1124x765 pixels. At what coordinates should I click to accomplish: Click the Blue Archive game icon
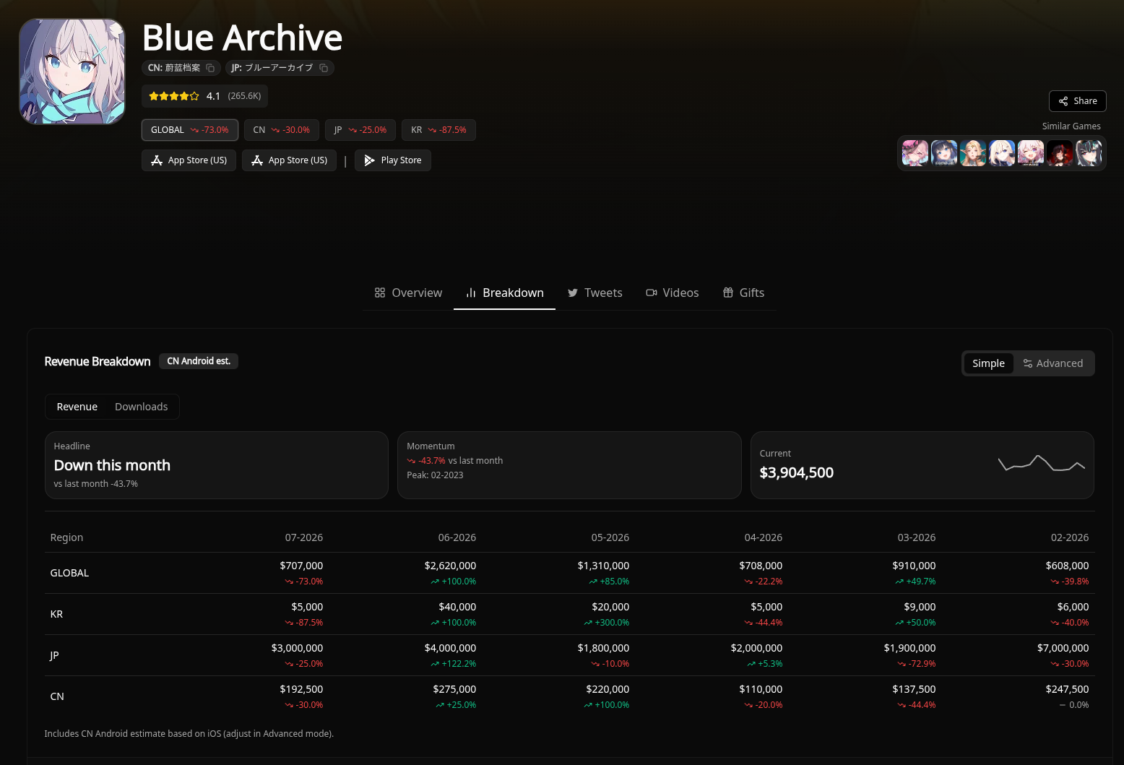coord(72,72)
